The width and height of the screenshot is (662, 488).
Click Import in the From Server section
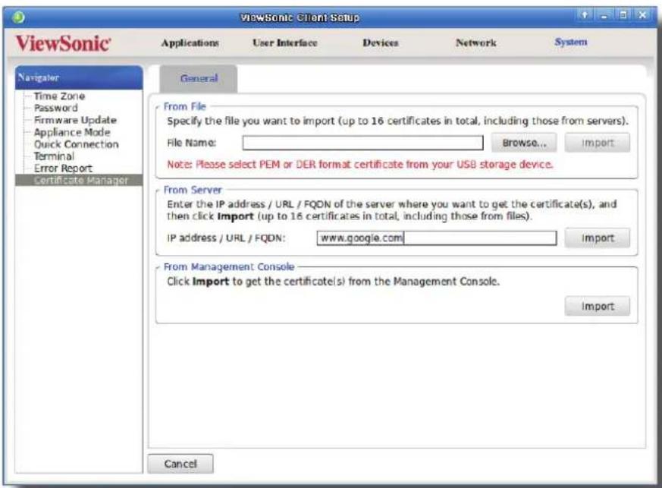tap(598, 238)
